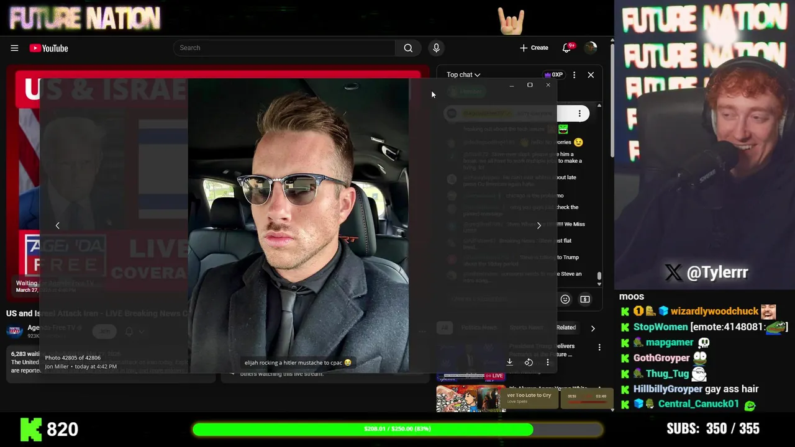Show previous photo in image viewer
This screenshot has height=447, width=795.
57,225
